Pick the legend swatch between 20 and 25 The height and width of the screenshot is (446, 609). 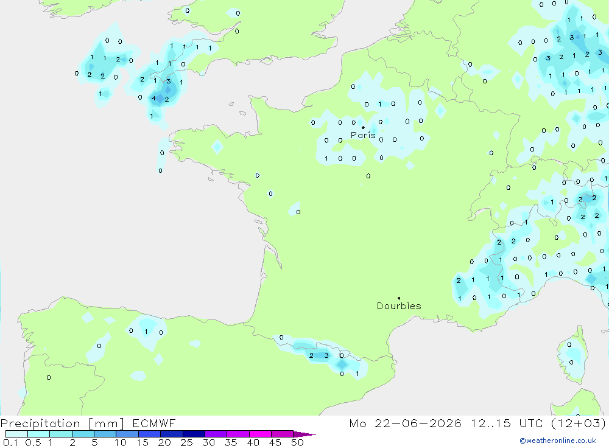(x=171, y=434)
